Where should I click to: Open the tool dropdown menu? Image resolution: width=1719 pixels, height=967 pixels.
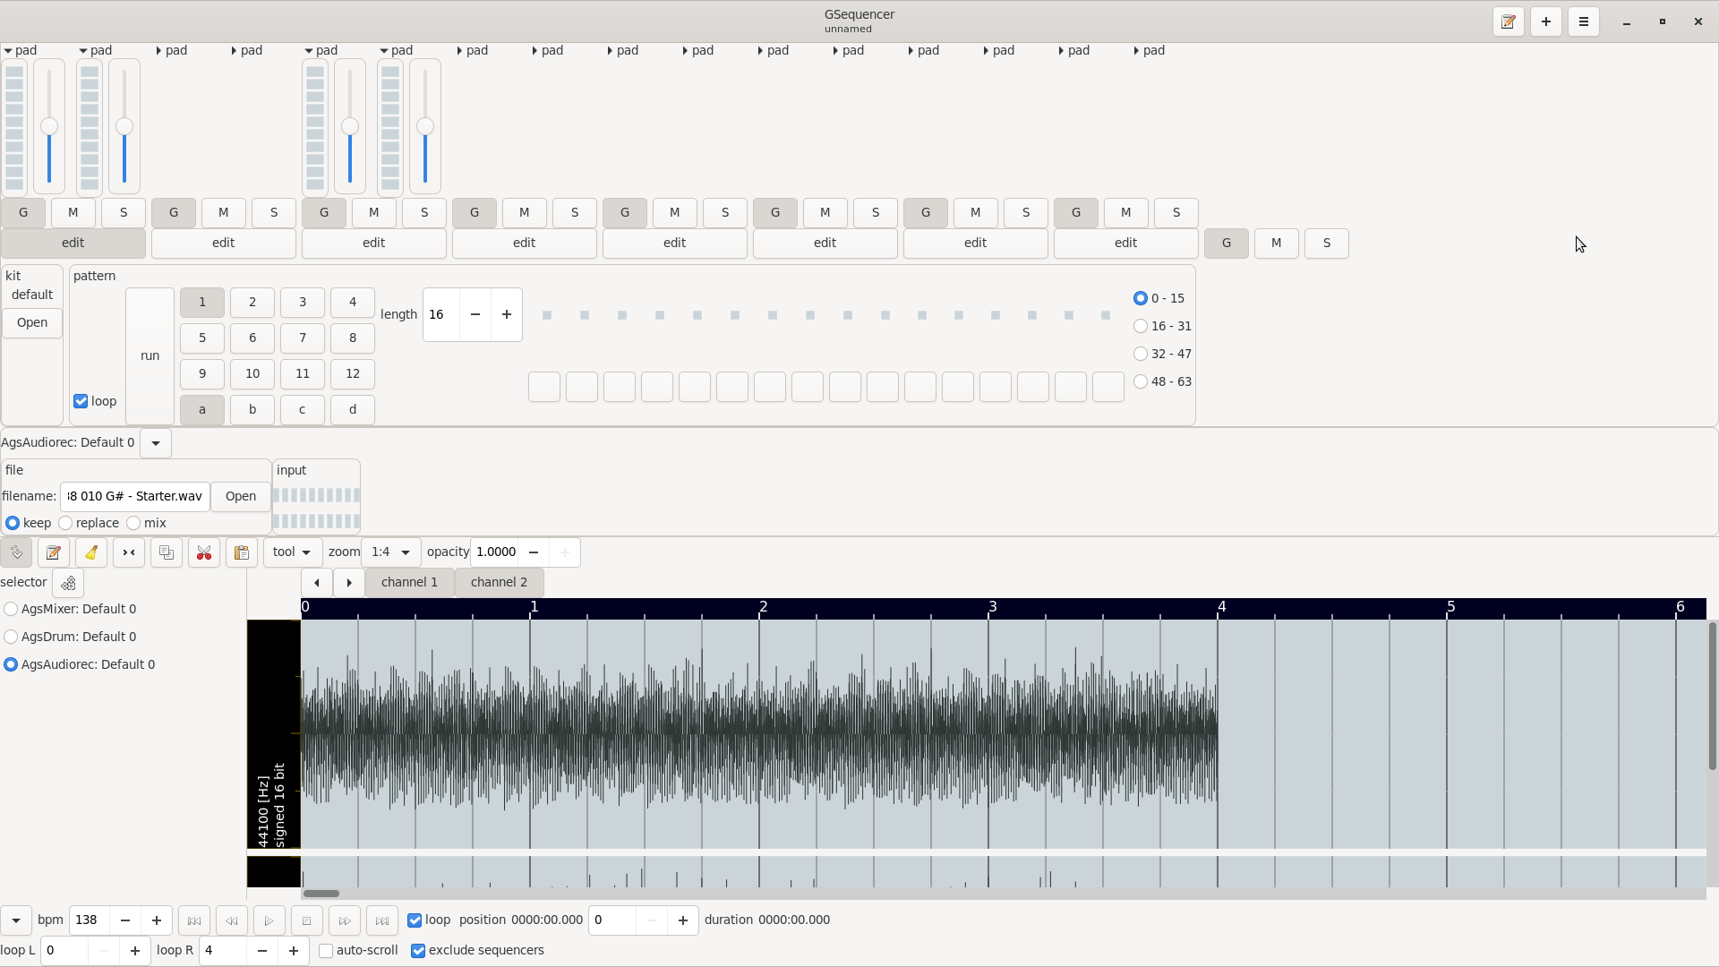(293, 552)
